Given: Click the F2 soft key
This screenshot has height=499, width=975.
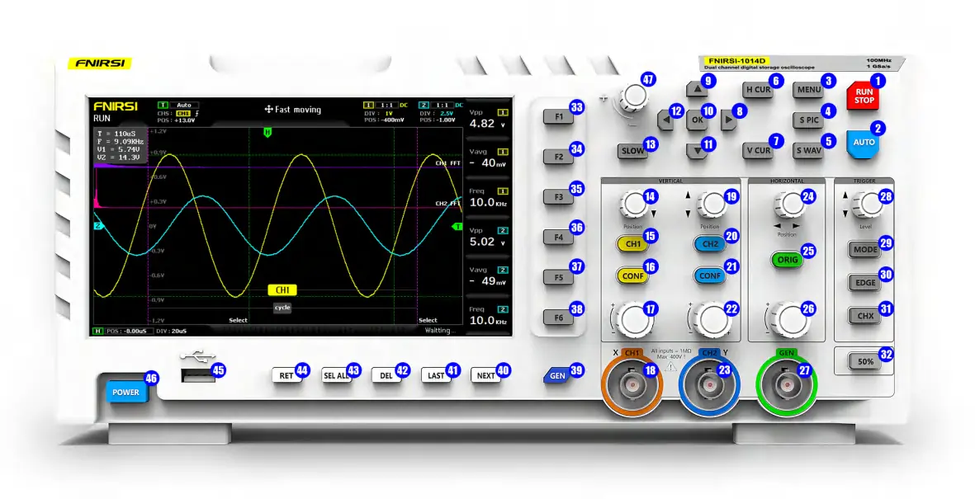Looking at the screenshot, I should pyautogui.click(x=558, y=158).
